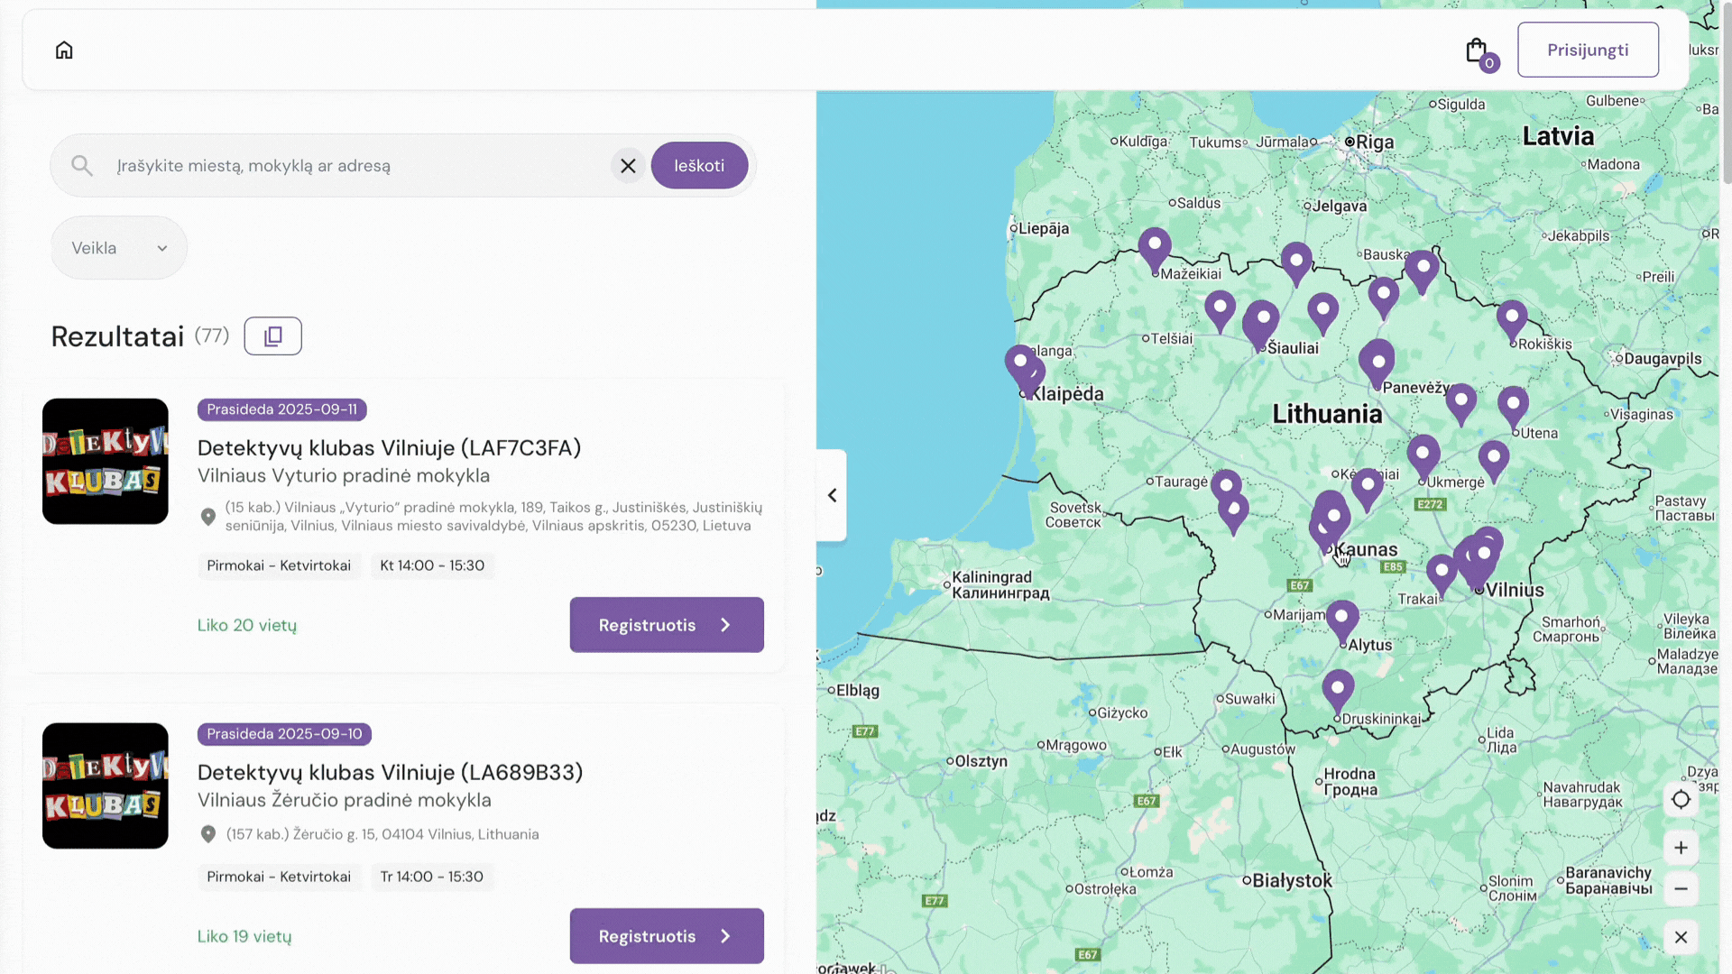Click the Prasideda 2025-09-11 date badge
Image resolution: width=1732 pixels, height=974 pixels.
(x=281, y=409)
